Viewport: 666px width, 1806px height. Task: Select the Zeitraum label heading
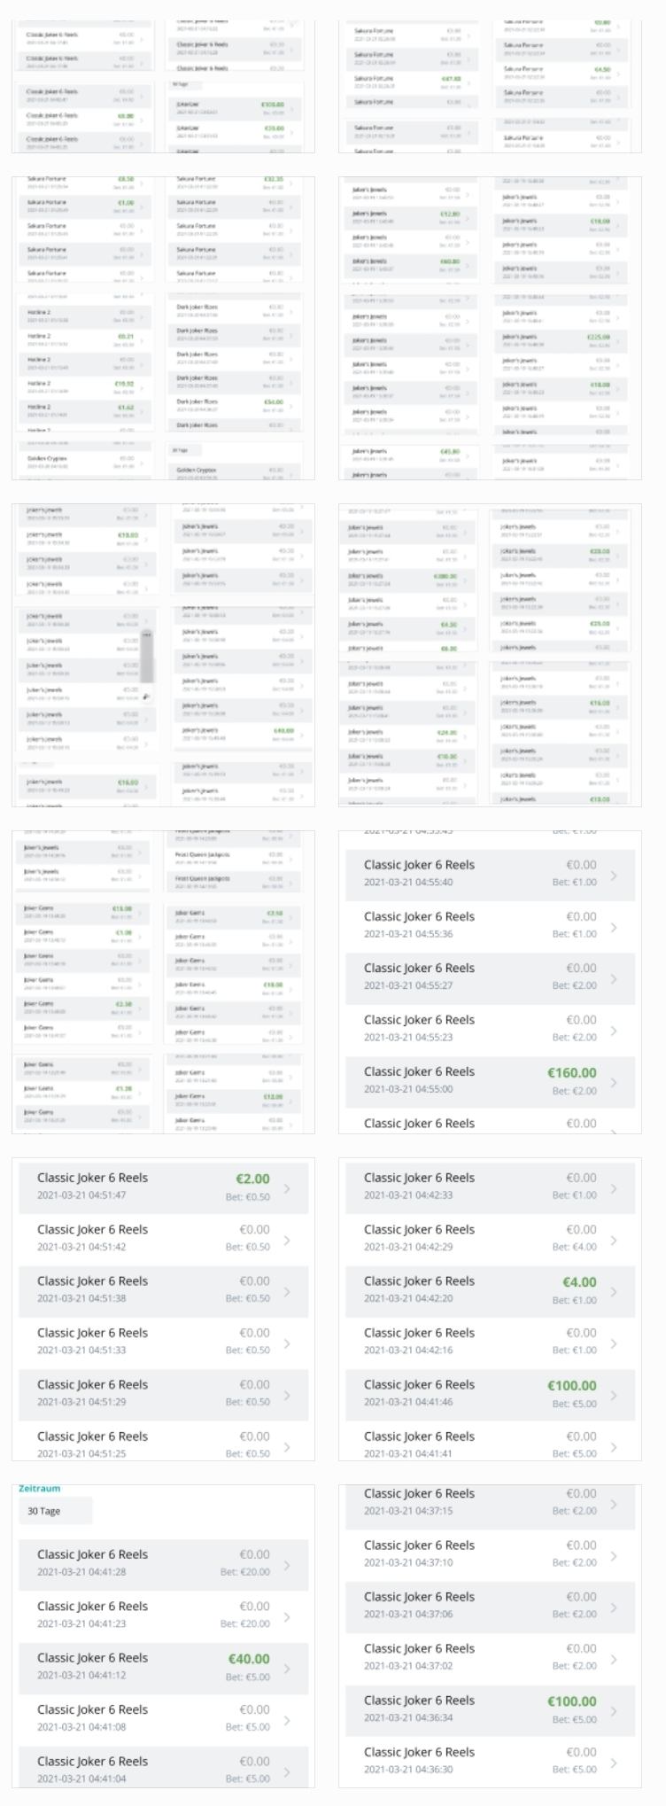click(x=40, y=1489)
